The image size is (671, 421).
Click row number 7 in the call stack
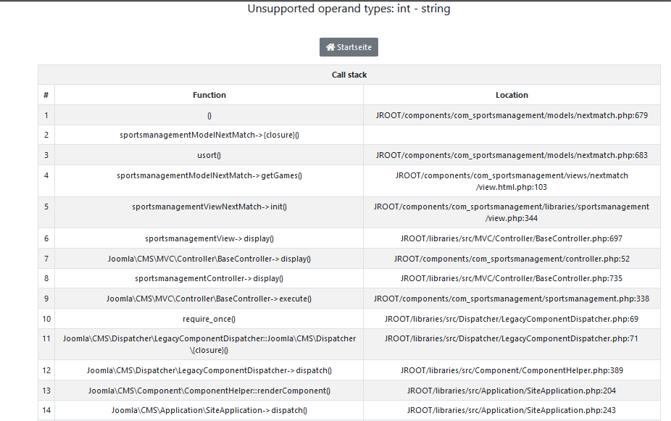pyautogui.click(x=46, y=258)
